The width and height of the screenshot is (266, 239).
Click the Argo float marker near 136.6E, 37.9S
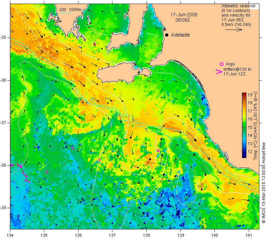99,160
